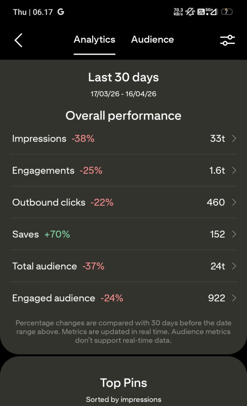Tap the 33t impressions value

(x=218, y=139)
